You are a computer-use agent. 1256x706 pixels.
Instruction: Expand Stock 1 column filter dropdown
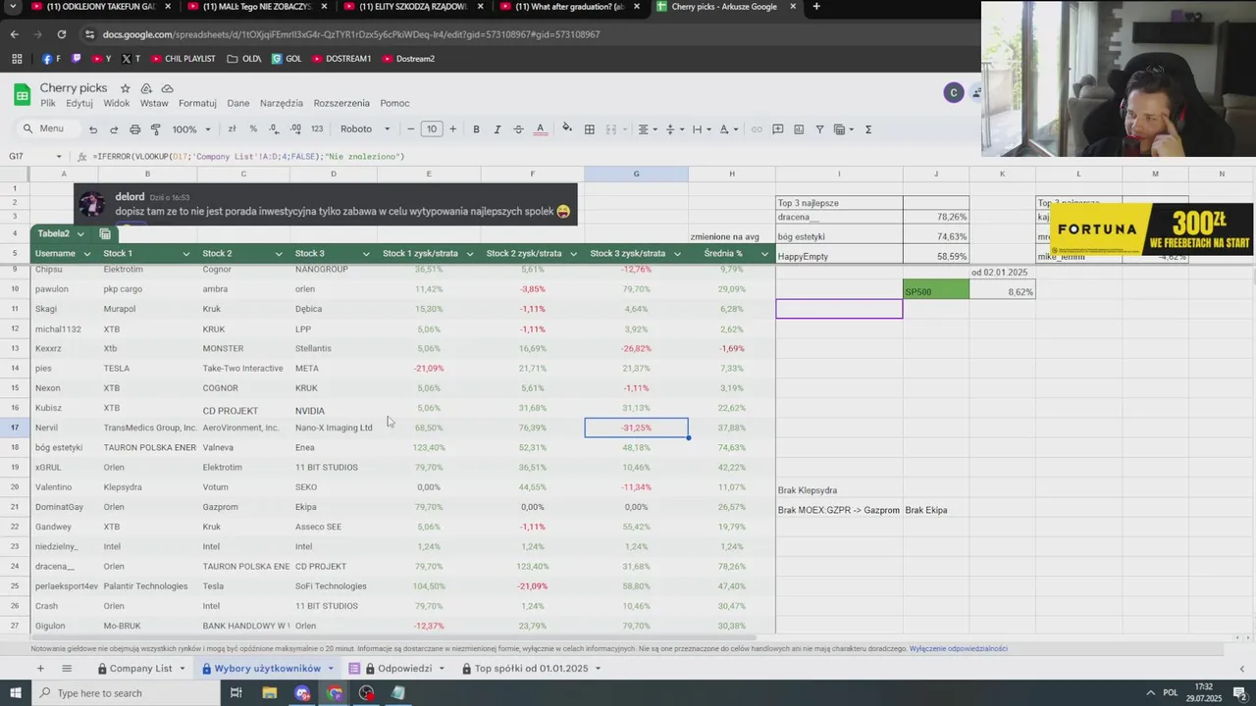coord(185,254)
